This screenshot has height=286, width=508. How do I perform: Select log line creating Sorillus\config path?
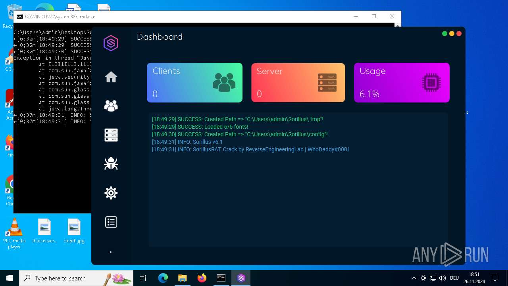[240, 134]
